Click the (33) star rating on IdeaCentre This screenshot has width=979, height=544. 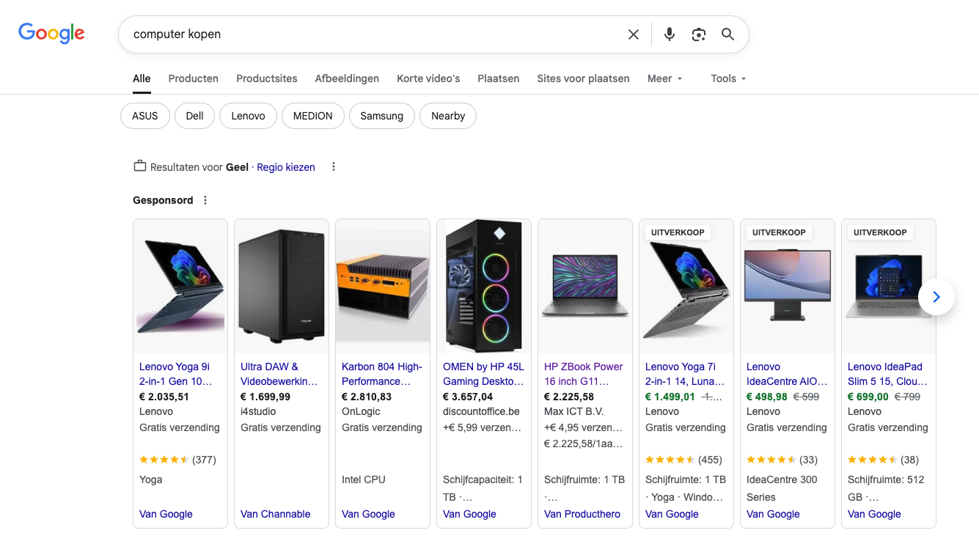pos(782,460)
